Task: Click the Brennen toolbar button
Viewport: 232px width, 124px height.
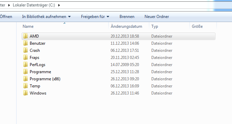Action: pyautogui.click(x=127, y=17)
